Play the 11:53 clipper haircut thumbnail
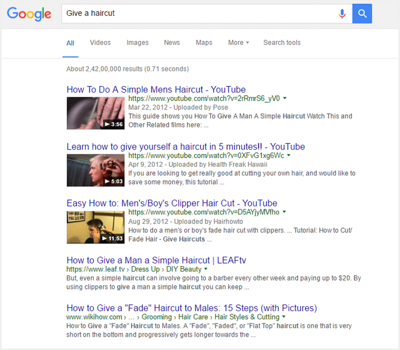Viewport: 400px width, 350px height. 96,227
